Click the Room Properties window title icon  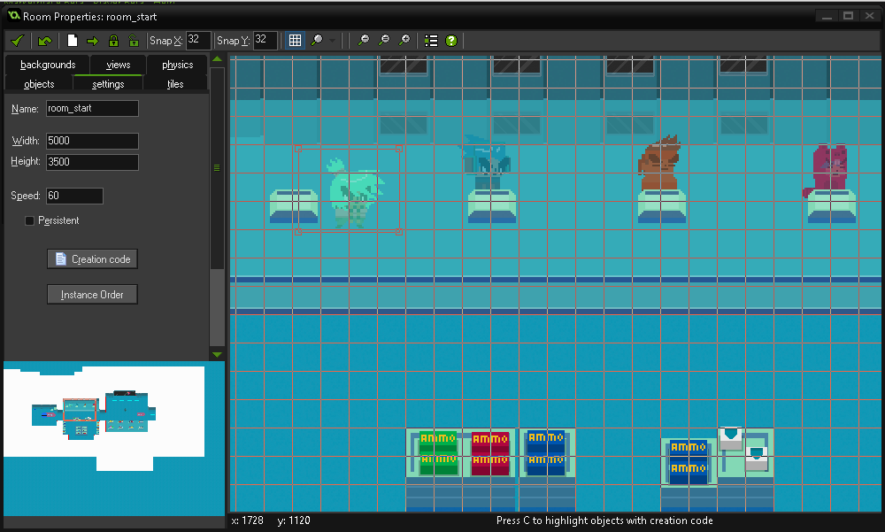click(13, 16)
